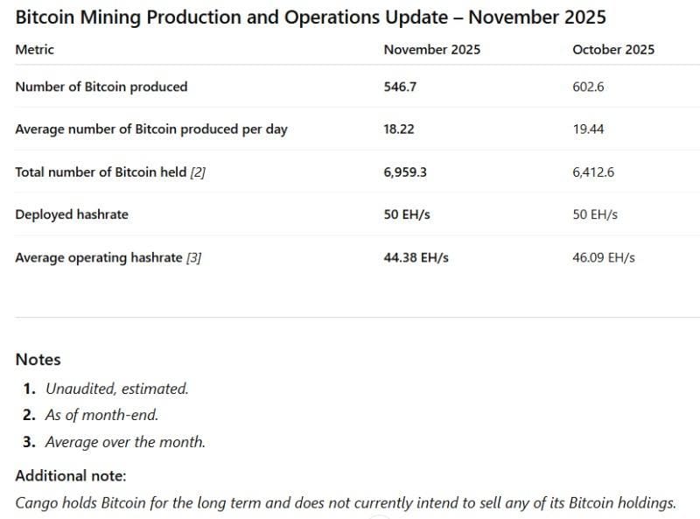Image resolution: width=700 pixels, height=519 pixels.
Task: Select the October 2025 column header
Action: [612, 50]
